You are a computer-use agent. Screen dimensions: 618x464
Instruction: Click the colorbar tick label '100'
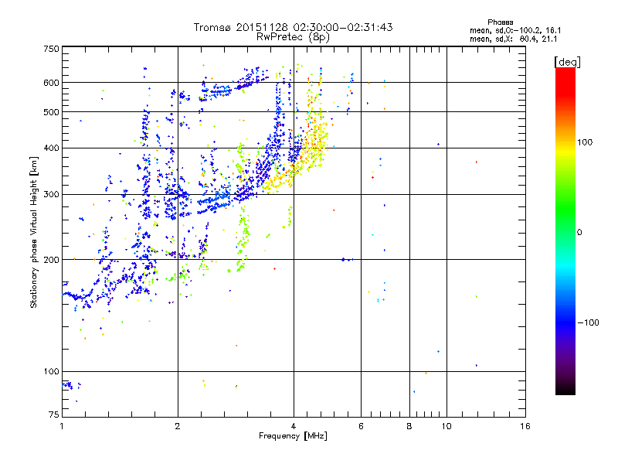585,142
